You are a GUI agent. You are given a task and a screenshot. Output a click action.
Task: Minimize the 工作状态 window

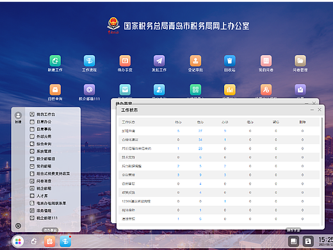(312, 110)
